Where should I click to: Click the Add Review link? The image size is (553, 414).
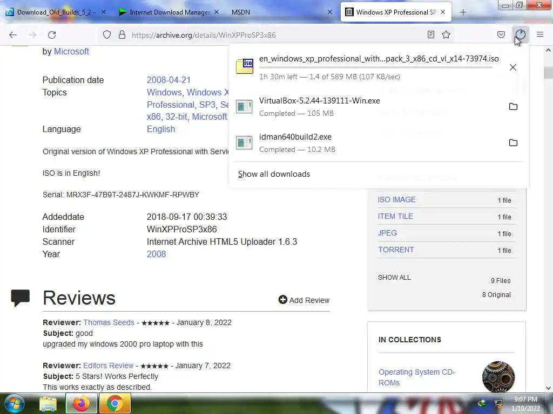(x=309, y=300)
